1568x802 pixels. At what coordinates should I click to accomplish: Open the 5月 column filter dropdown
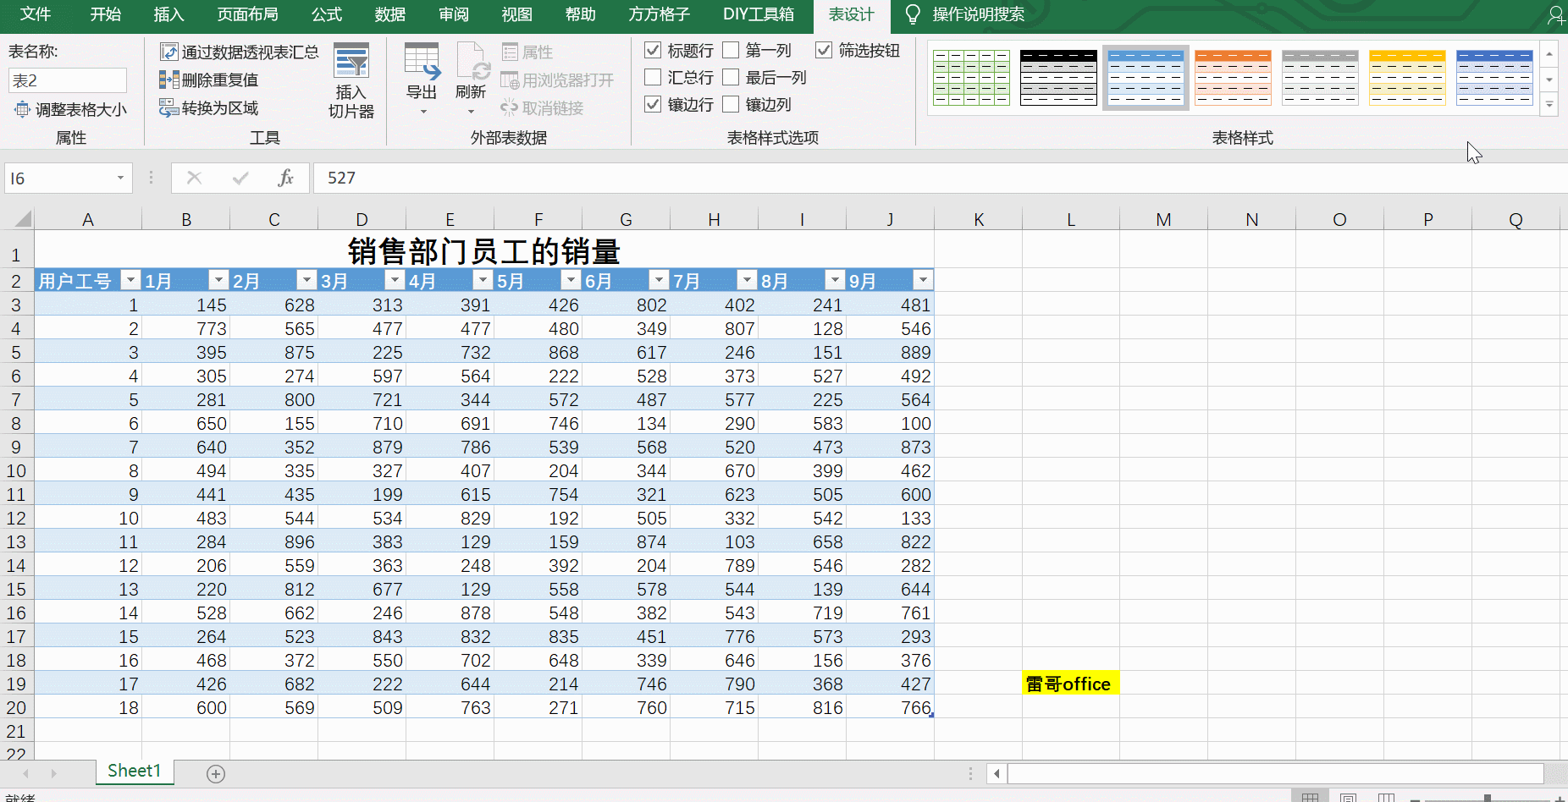(x=571, y=280)
